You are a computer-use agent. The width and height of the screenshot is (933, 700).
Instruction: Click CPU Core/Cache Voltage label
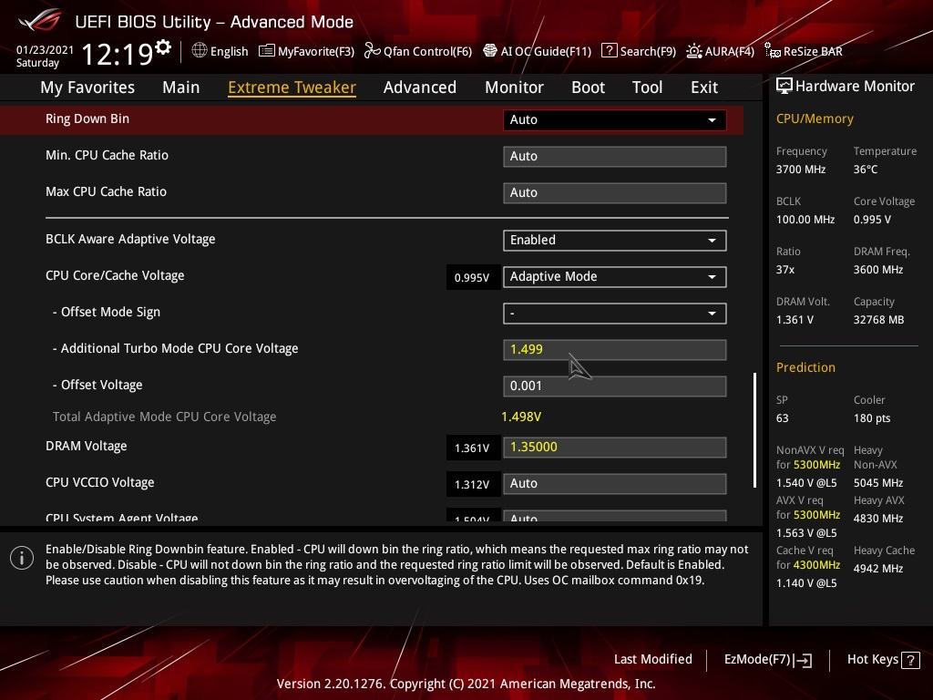point(115,275)
